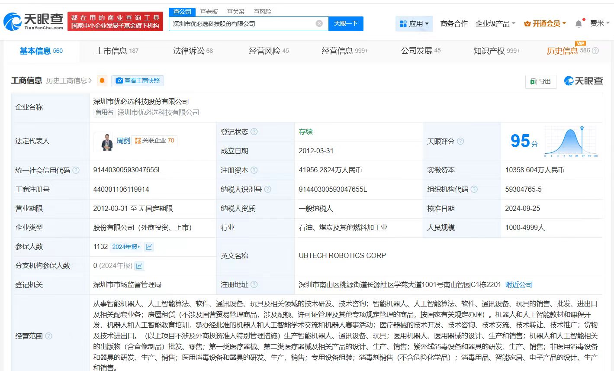Switch to the 查老板 search tab
This screenshot has height=371, width=614.
coord(209,12)
